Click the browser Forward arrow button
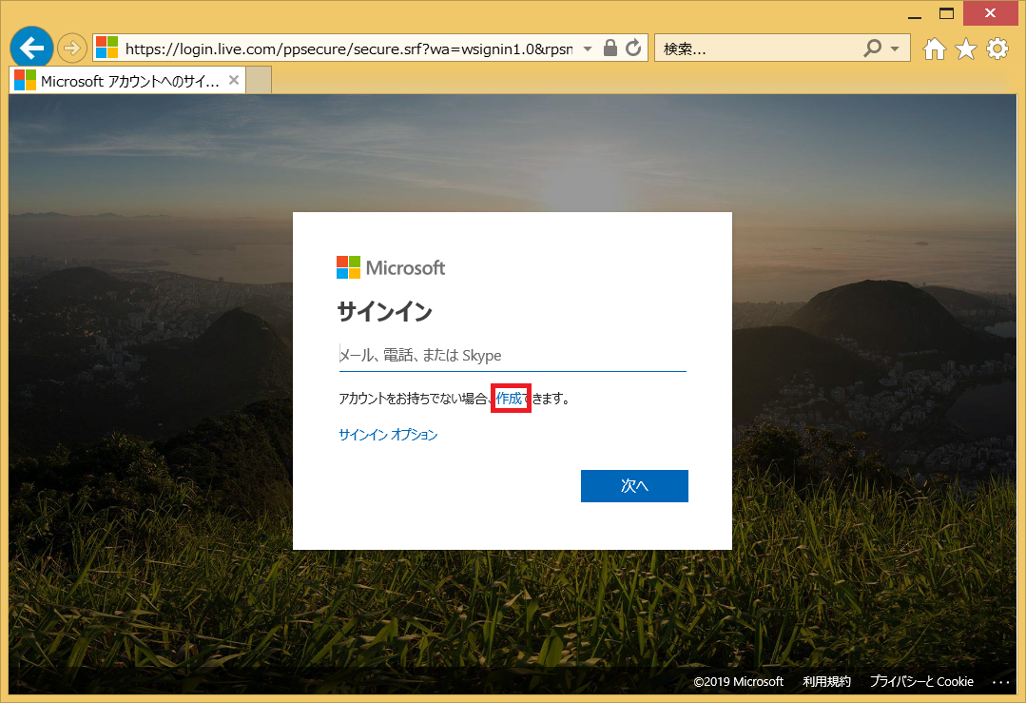Screen dimensions: 1026x703 72,48
